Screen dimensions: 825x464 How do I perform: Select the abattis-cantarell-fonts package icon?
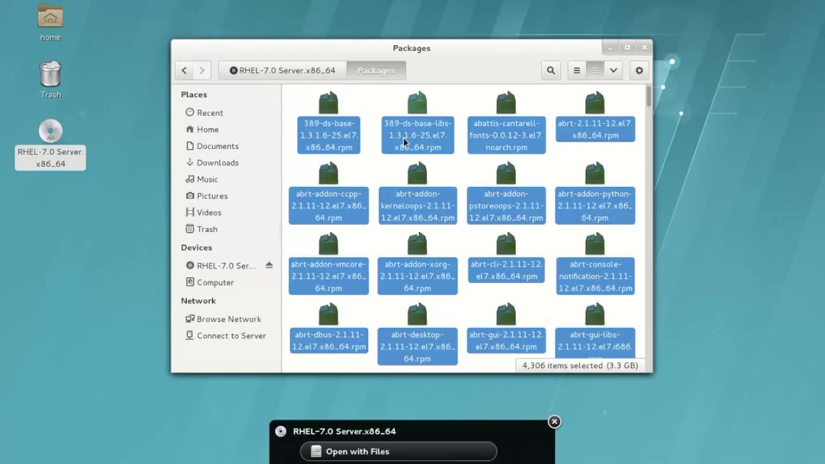507,102
